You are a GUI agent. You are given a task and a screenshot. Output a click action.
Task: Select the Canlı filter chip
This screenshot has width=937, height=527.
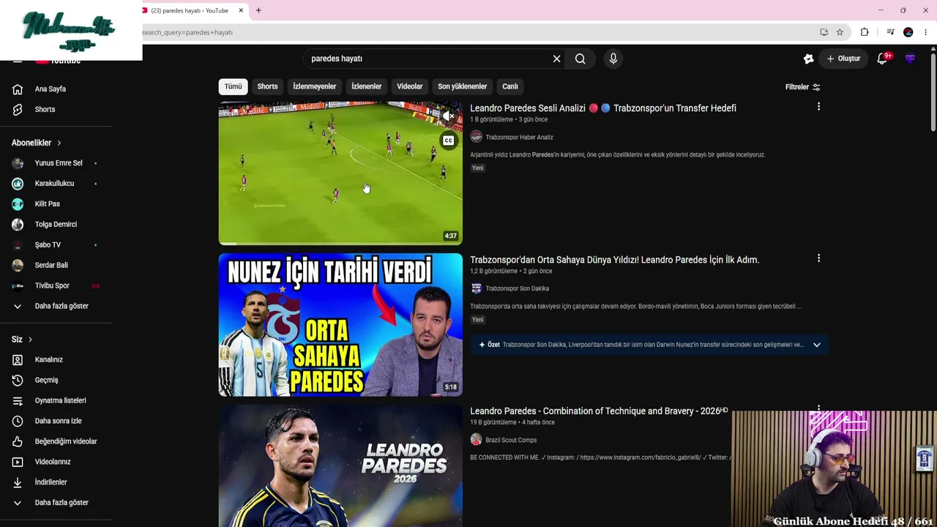(510, 86)
